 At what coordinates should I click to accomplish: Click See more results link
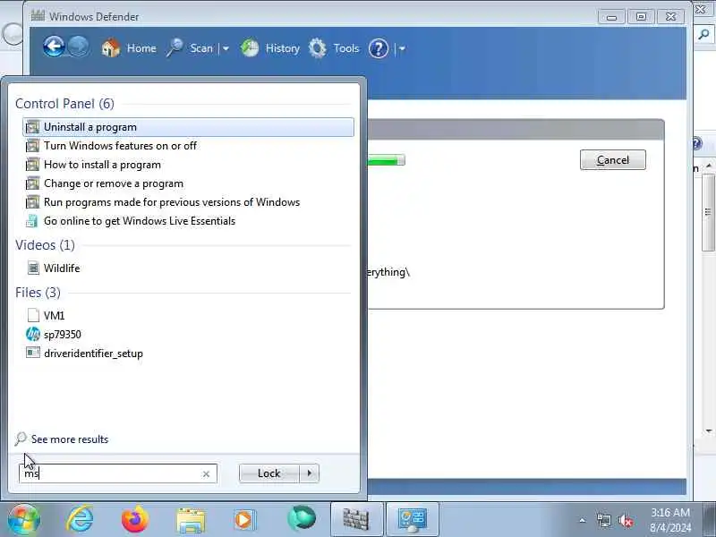(x=70, y=439)
